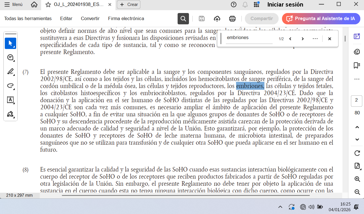Select the freehand draw tool
Viewport: 364px width, 214px height.
(10, 86)
